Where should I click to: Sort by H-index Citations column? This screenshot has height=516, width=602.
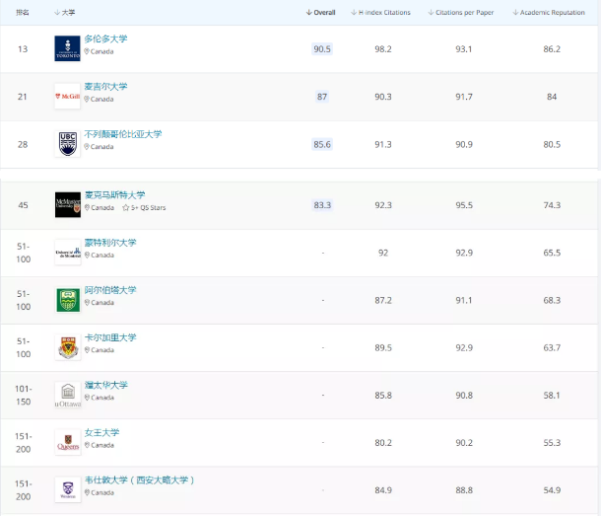[x=380, y=12]
